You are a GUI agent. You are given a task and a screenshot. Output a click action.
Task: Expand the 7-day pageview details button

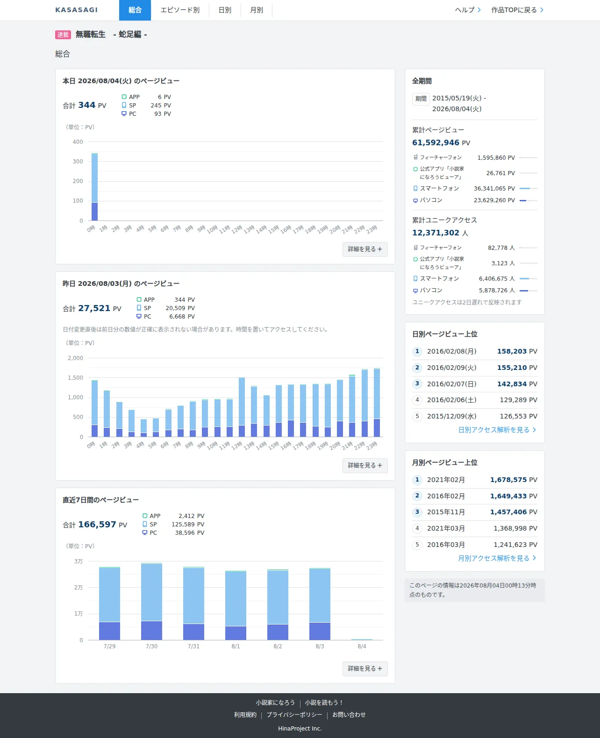click(x=365, y=668)
